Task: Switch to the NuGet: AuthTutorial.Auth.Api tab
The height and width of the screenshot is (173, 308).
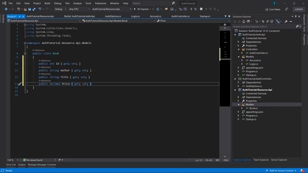Action: coord(79,16)
